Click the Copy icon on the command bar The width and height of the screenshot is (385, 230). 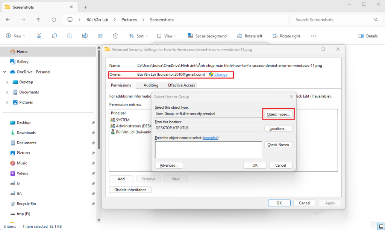[x=54, y=36]
